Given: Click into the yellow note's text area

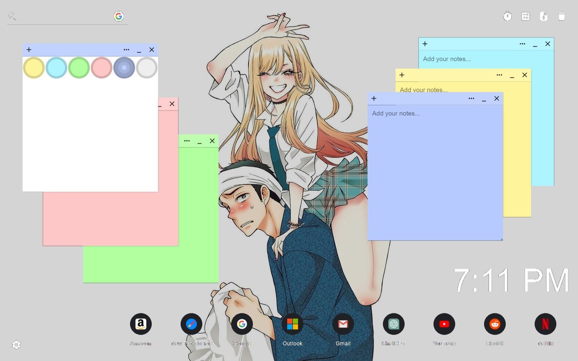Looking at the screenshot, I should tap(463, 88).
